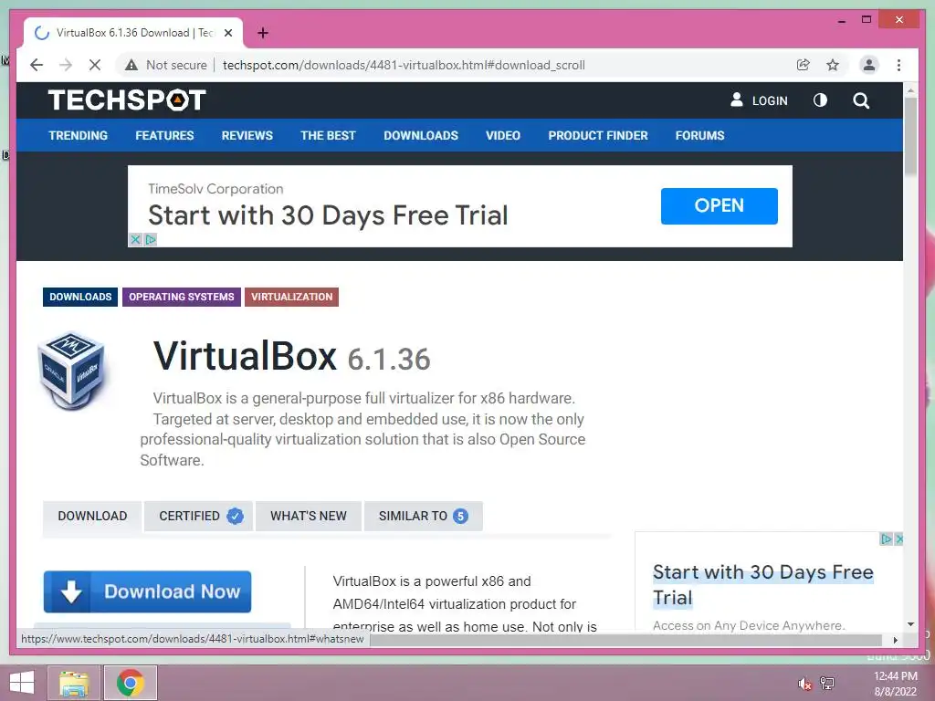935x701 pixels.
Task: Click the address bar URL
Action: [x=404, y=65]
